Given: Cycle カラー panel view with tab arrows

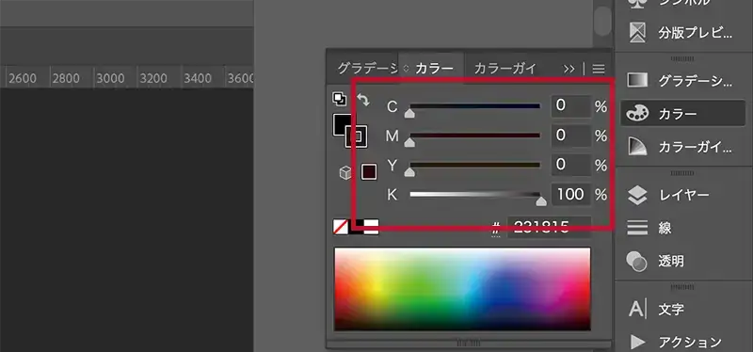Looking at the screenshot, I should [x=406, y=68].
